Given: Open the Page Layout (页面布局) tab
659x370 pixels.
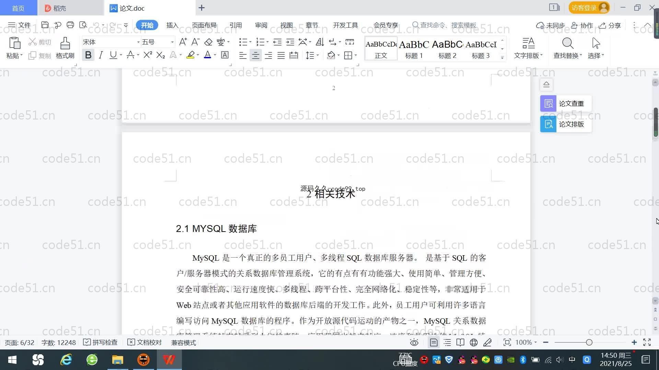Looking at the screenshot, I should click(x=204, y=25).
